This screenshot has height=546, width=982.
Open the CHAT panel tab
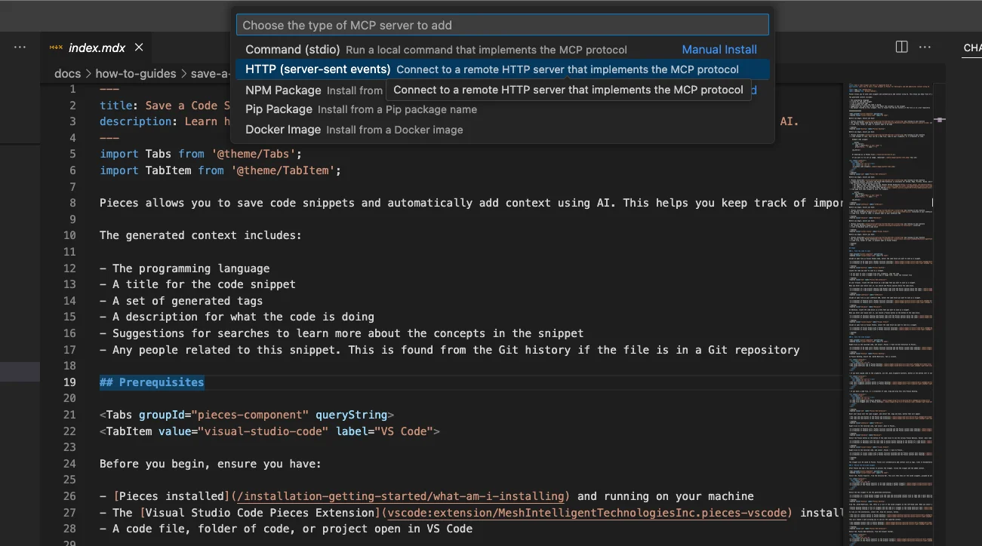point(971,48)
